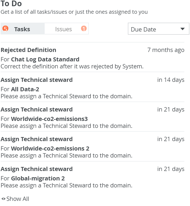This screenshot has height=206, width=190.
Task: Click the 7 months ago due date
Action: coord(166,50)
